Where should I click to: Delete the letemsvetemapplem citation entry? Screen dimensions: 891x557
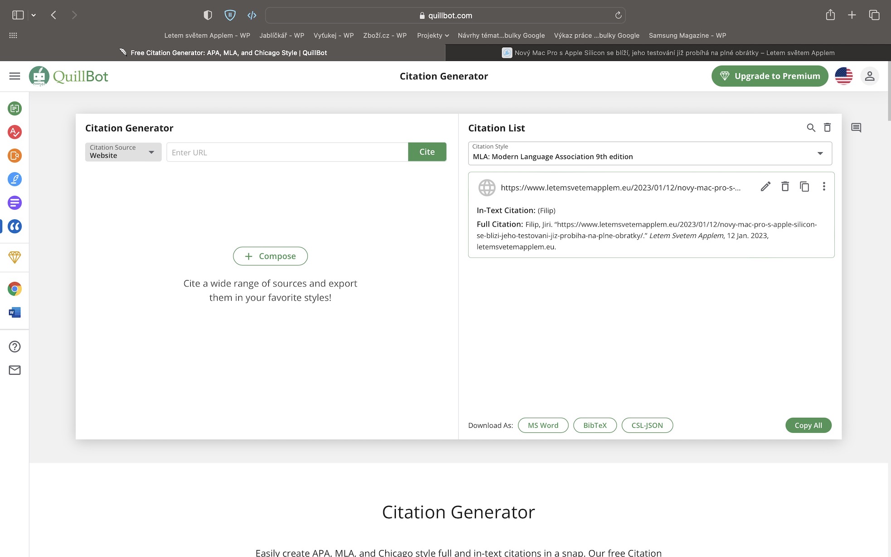[785, 187]
